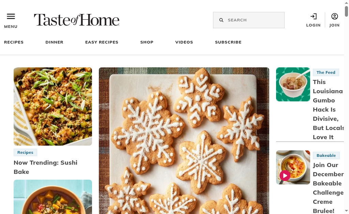The height and width of the screenshot is (214, 349).
Task: Open the VIDEOS section
Action: (x=184, y=42)
